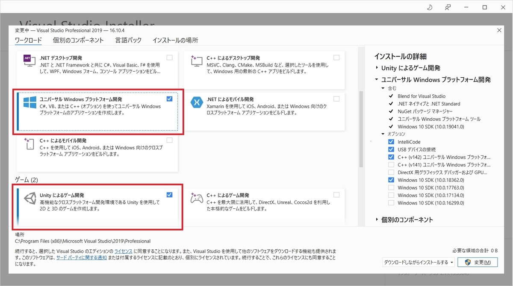Click ユニバーサル Windows プラットフォーム ツール item

(x=439, y=119)
